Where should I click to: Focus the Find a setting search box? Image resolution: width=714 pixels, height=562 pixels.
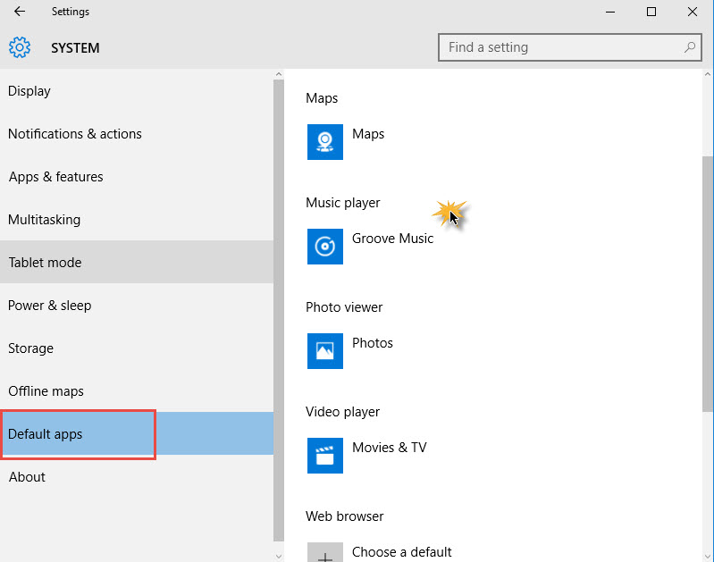pos(569,47)
